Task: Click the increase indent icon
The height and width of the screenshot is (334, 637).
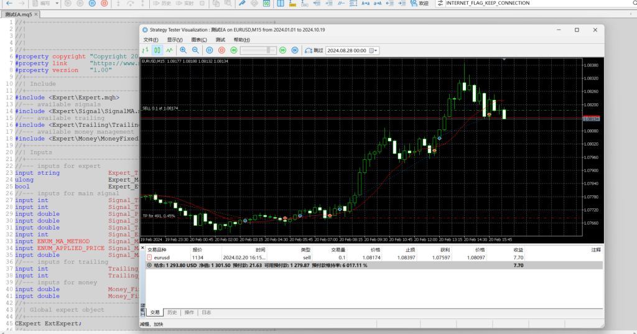Action: [402, 3]
